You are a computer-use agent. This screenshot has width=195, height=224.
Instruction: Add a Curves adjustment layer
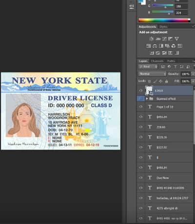tap(164, 39)
